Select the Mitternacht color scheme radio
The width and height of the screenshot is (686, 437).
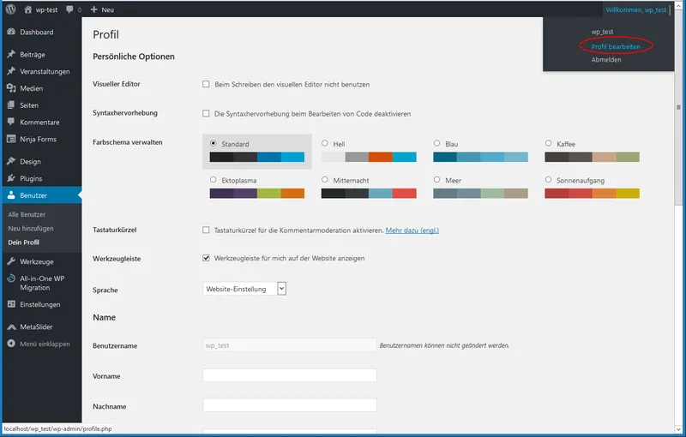click(x=325, y=179)
